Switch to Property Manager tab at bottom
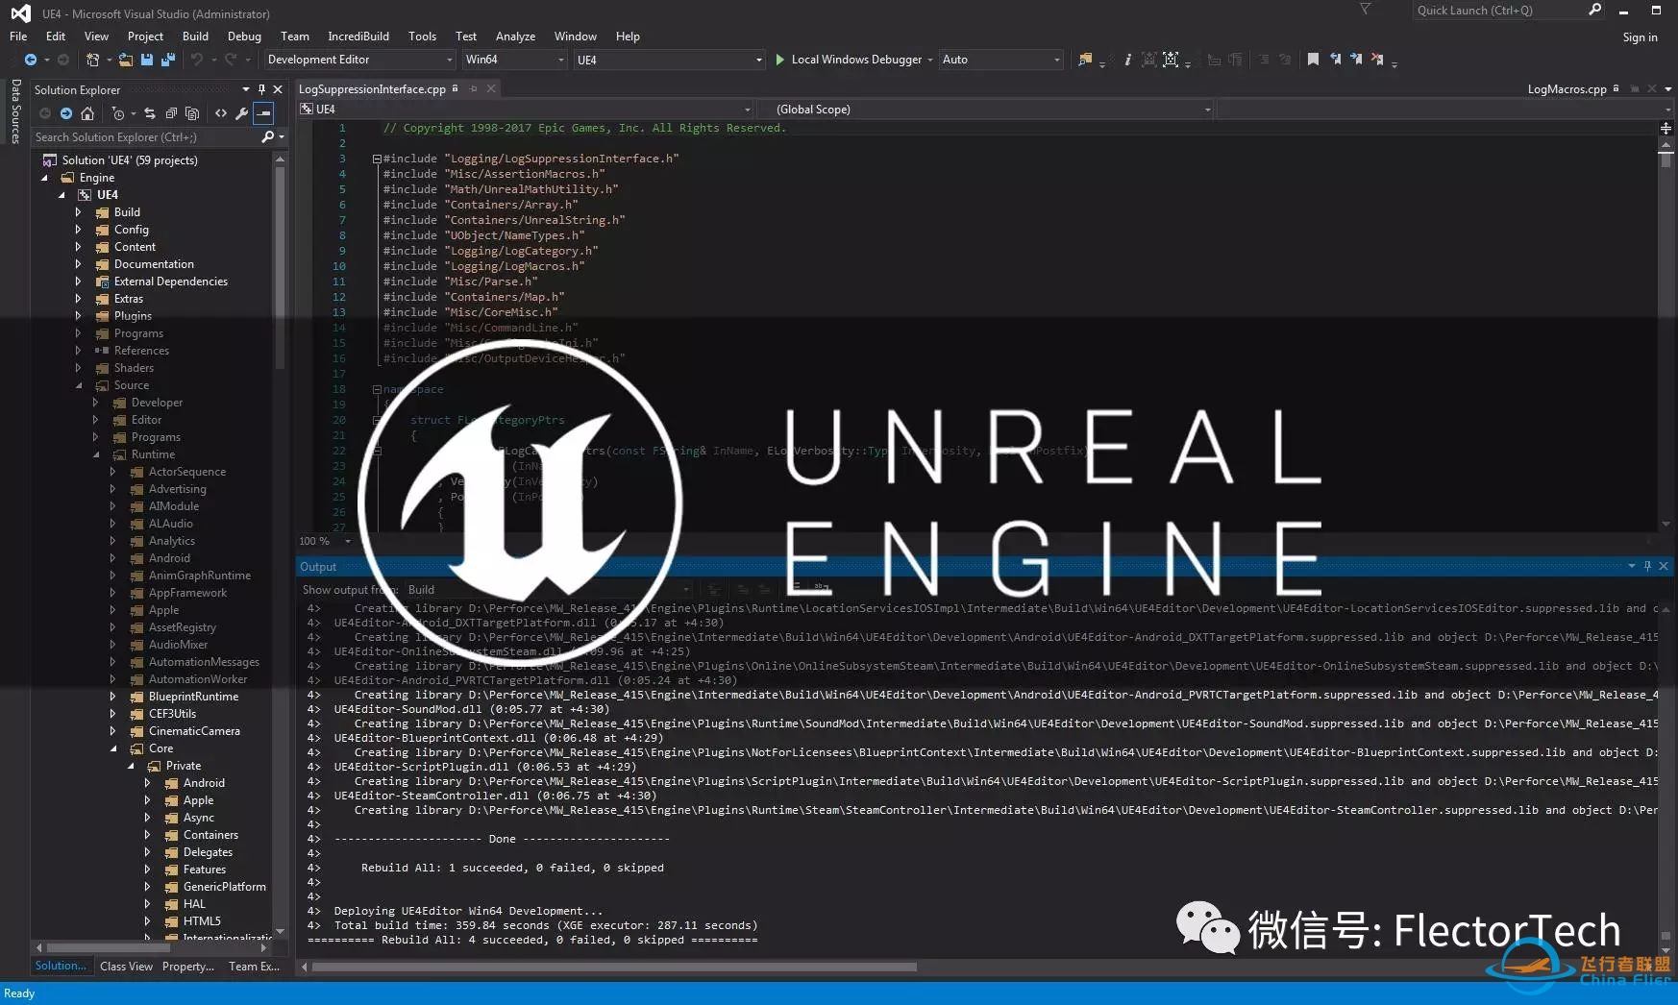The height and width of the screenshot is (1005, 1678). tap(188, 967)
